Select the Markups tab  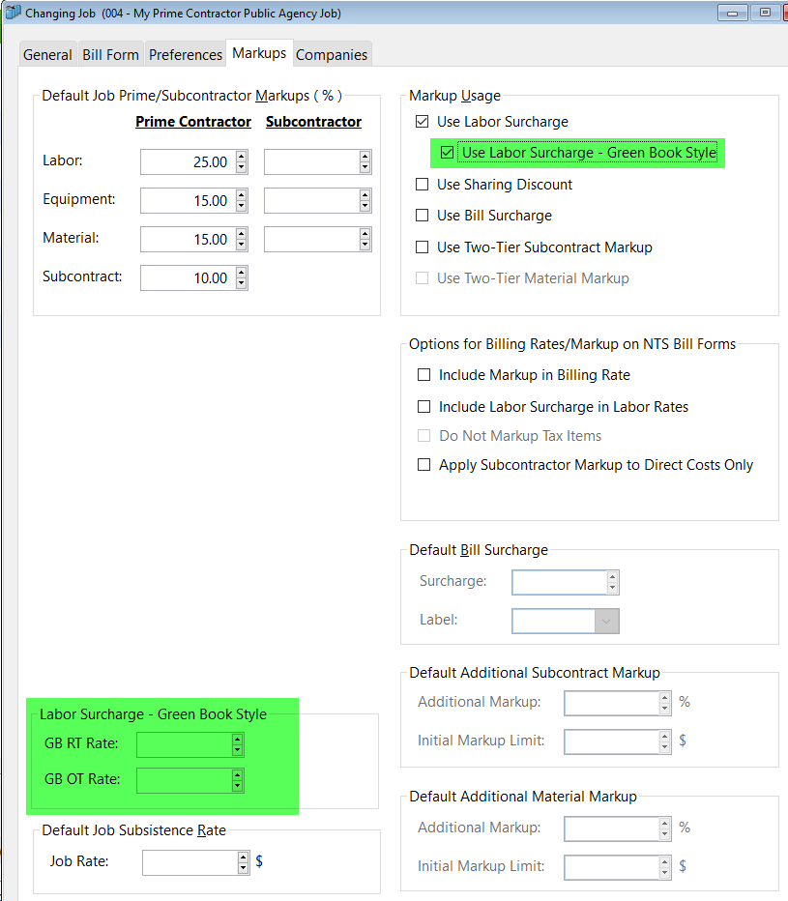point(259,53)
